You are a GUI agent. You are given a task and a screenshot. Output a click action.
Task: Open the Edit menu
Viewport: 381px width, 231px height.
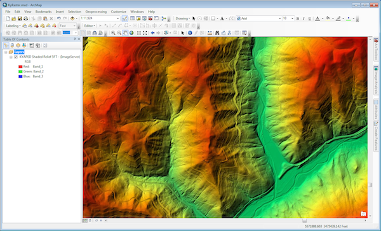click(x=17, y=11)
